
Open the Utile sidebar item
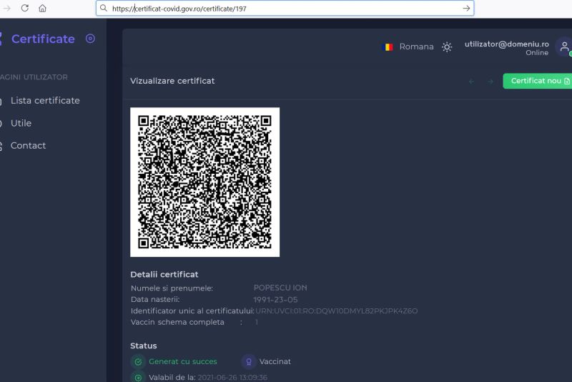point(21,123)
